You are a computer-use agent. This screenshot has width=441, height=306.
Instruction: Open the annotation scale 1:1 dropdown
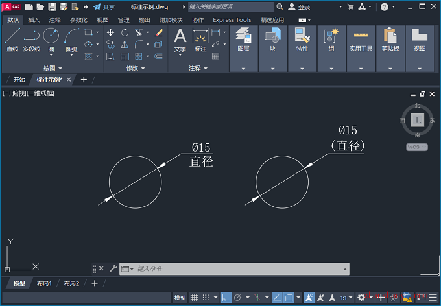[x=346, y=298]
